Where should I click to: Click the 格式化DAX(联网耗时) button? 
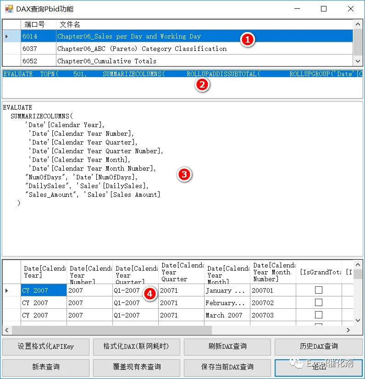[137, 346]
